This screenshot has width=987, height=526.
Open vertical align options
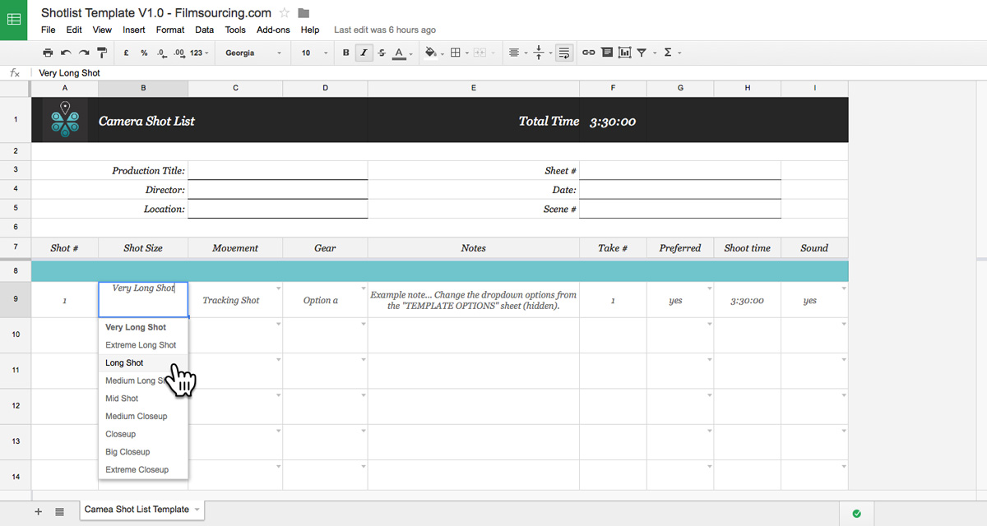[x=542, y=53]
